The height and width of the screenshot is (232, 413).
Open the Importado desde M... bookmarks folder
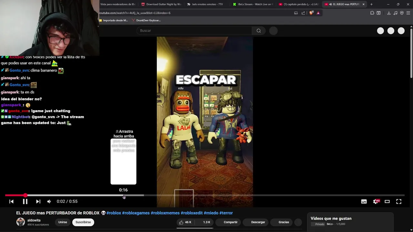click(114, 20)
